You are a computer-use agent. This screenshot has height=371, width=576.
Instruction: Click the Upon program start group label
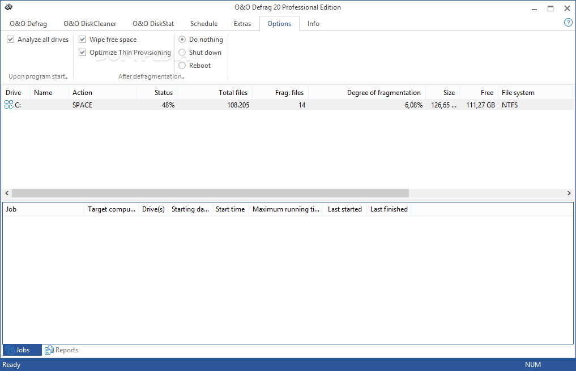tap(38, 76)
